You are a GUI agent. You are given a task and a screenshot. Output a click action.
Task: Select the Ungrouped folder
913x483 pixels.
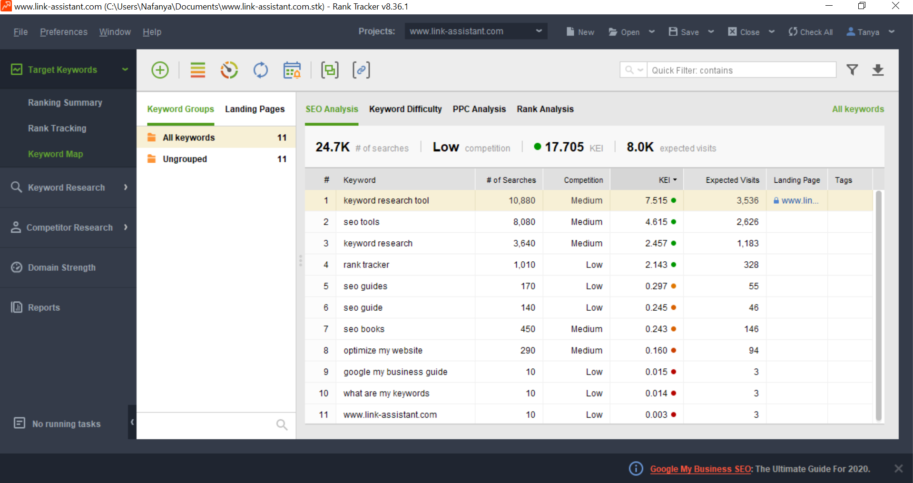[x=216, y=159]
